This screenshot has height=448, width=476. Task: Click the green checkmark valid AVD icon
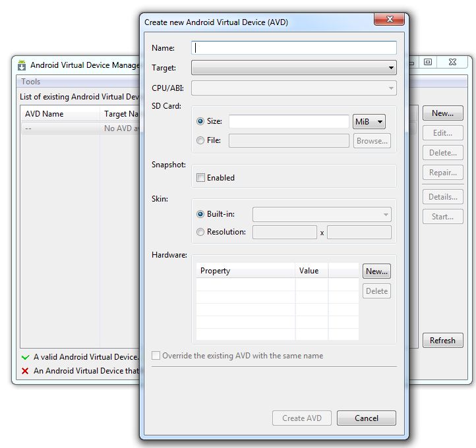(26, 357)
